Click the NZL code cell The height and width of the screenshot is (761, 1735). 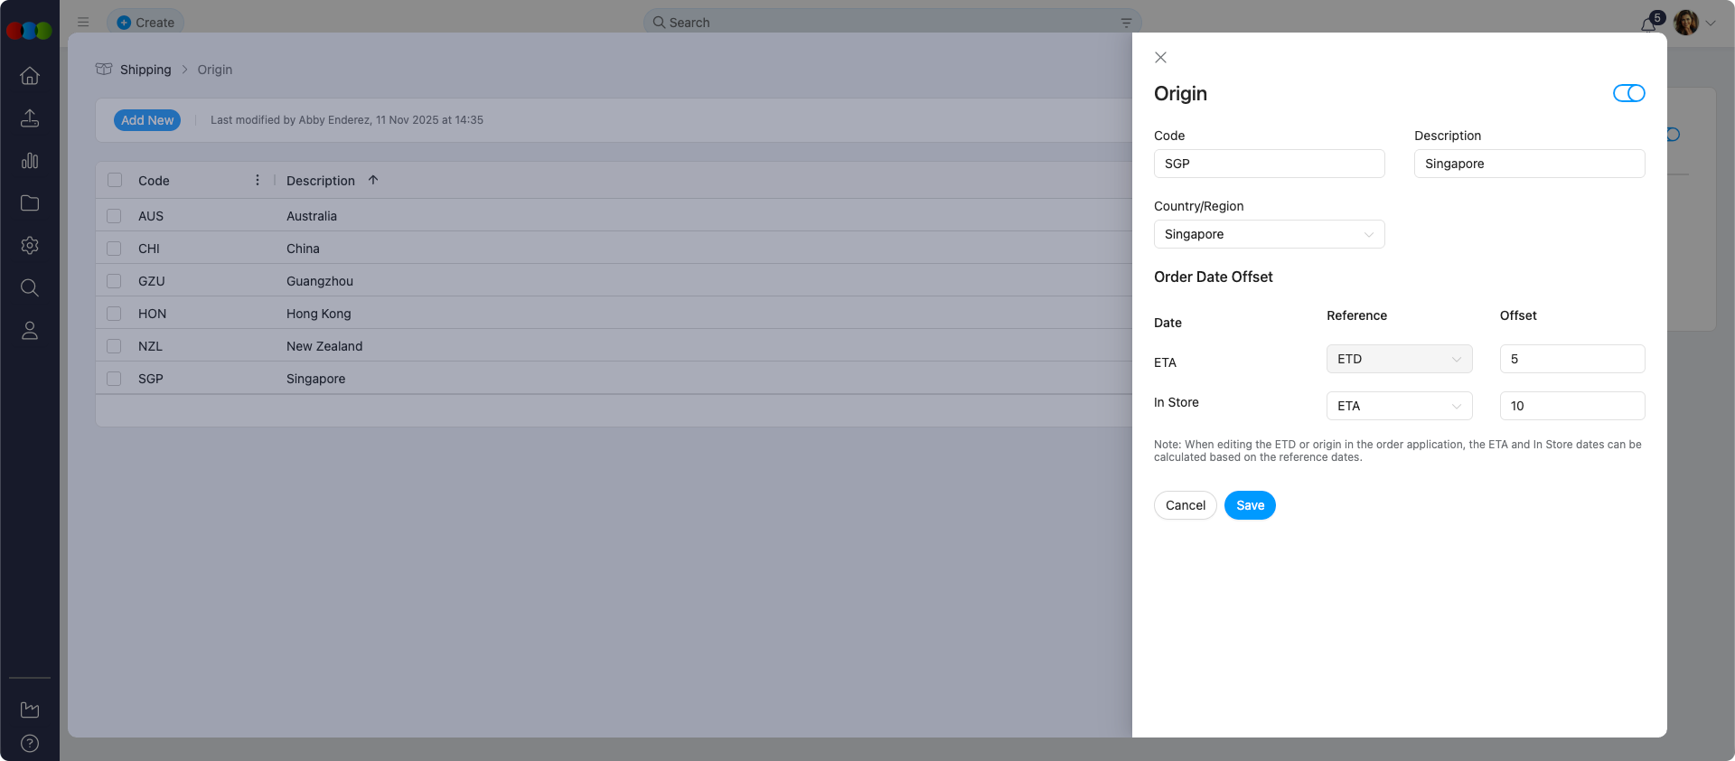coord(150,346)
